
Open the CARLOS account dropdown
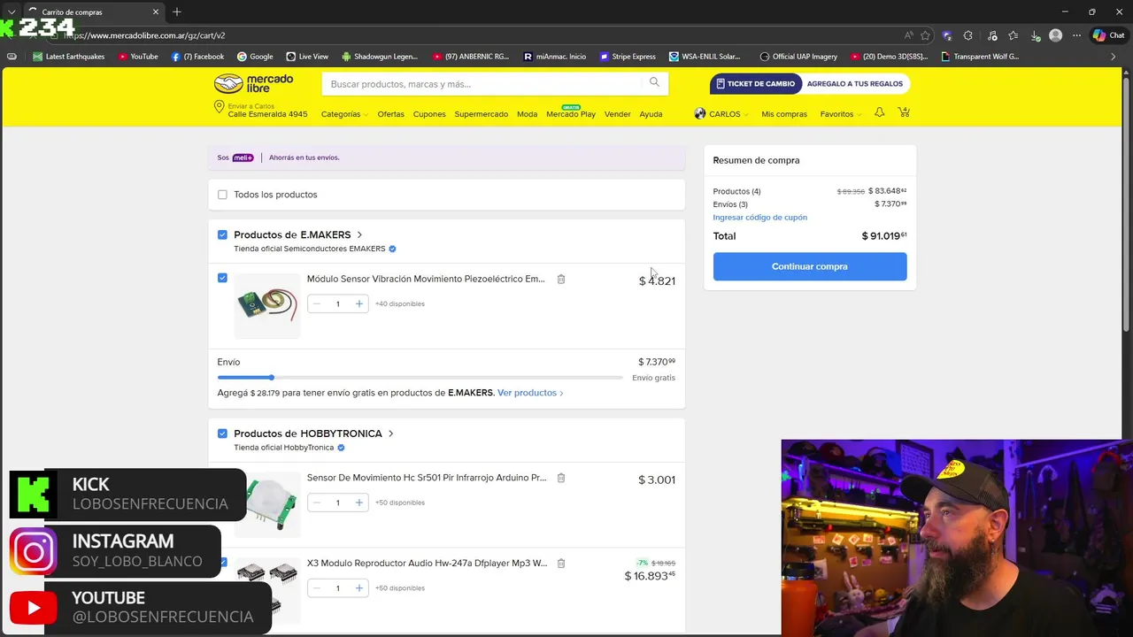728,114
